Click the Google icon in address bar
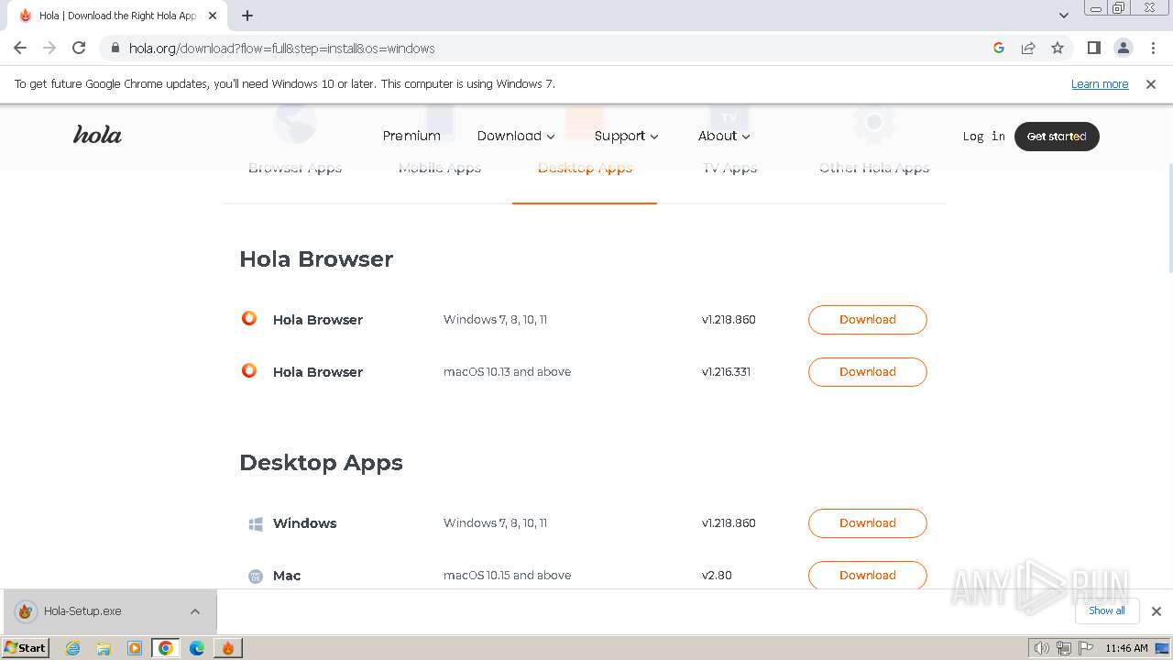Screen dimensions: 1173x660 (999, 48)
